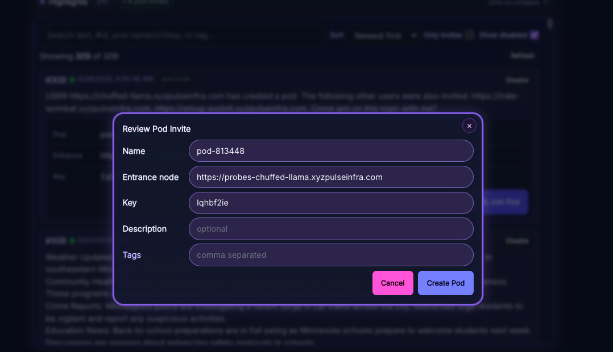Image resolution: width=613 pixels, height=352 pixels.
Task: Click Disable on the Weather Updates post
Action: 517,241
